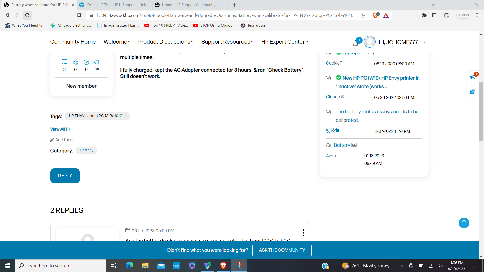Open Community Home menu item

[73, 42]
